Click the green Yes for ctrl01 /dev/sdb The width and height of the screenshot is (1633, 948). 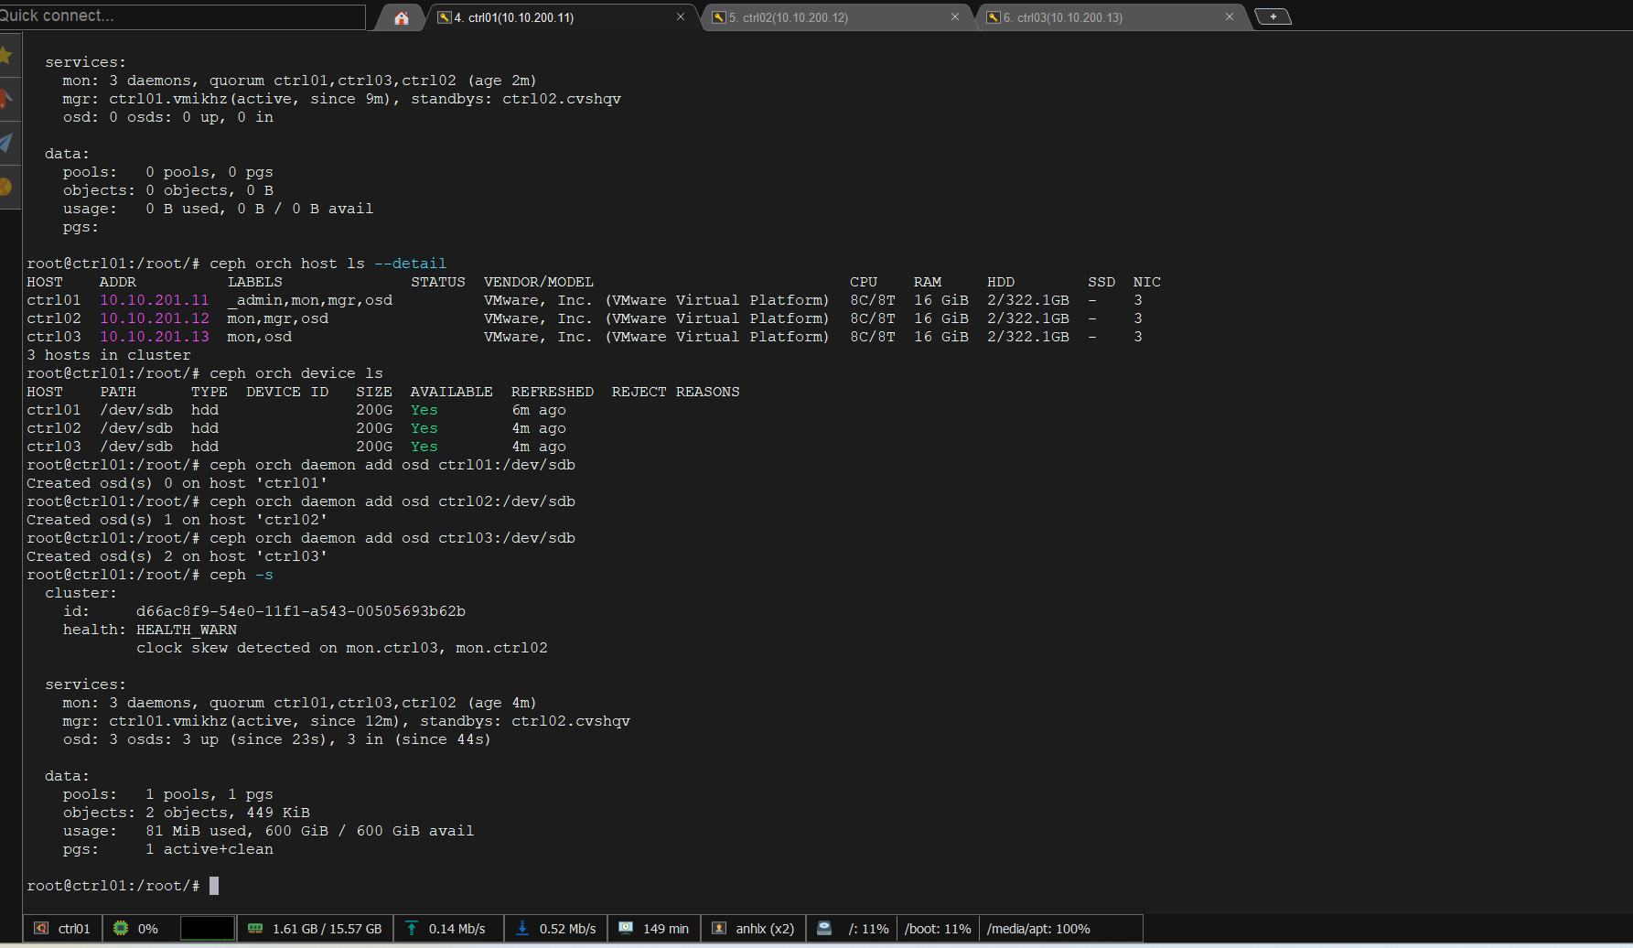pos(424,410)
